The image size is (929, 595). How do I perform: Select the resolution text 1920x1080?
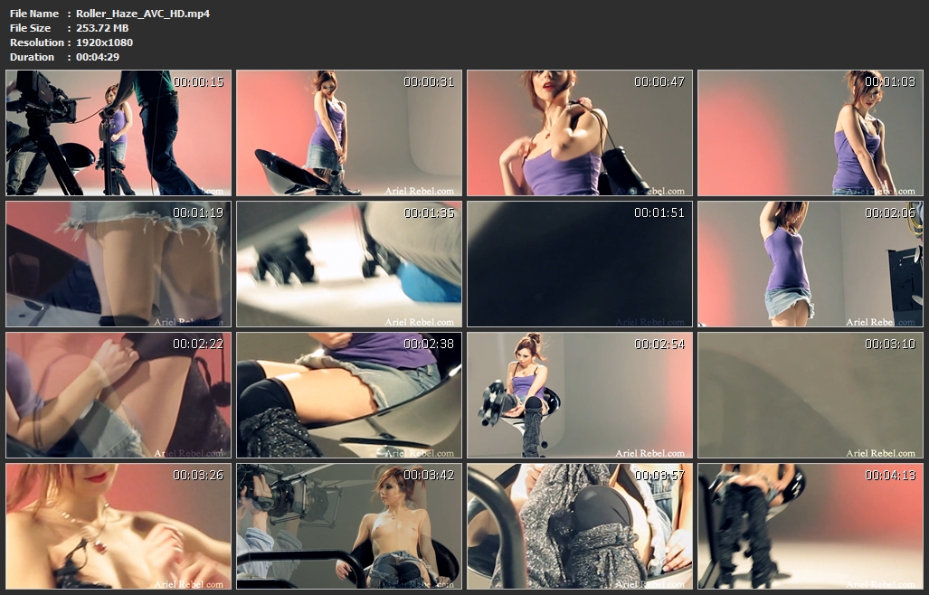point(105,42)
